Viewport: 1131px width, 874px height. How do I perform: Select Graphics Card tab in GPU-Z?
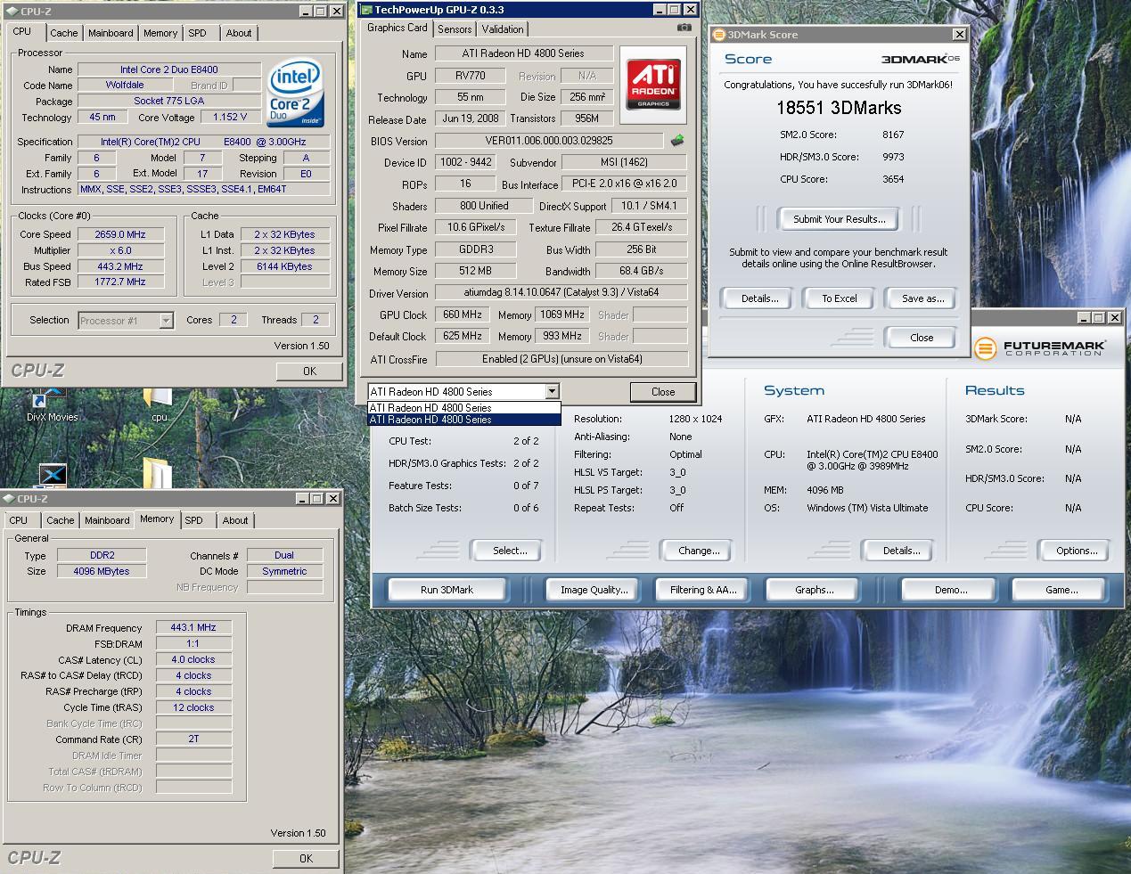pyautogui.click(x=397, y=28)
